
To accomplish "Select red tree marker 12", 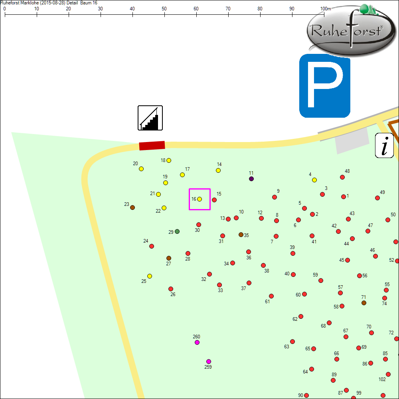I will tap(261, 218).
